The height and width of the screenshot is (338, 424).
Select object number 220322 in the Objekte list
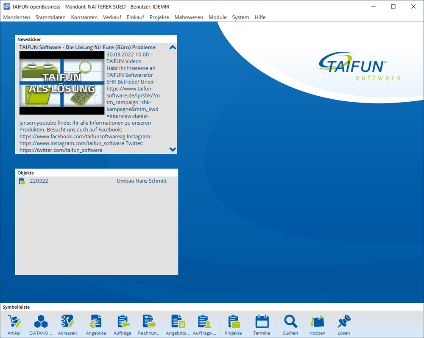(x=39, y=181)
